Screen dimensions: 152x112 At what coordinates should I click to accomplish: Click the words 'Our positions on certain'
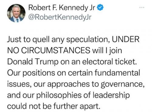pos(50,73)
